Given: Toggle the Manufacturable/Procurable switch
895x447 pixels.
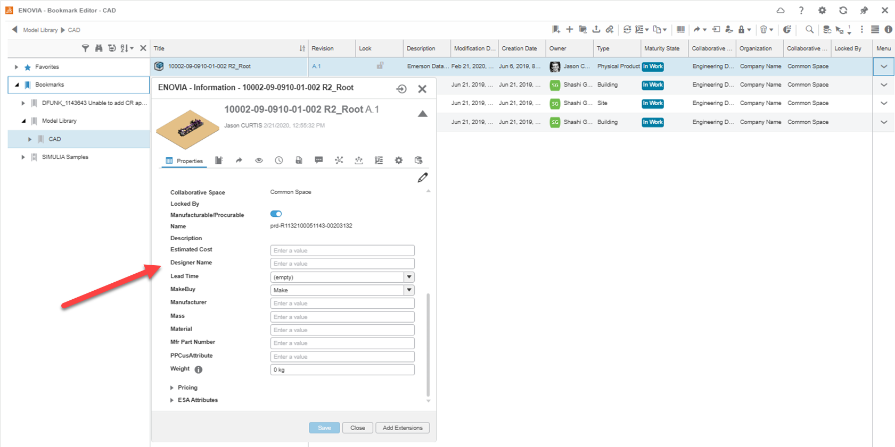Looking at the screenshot, I should click(276, 214).
